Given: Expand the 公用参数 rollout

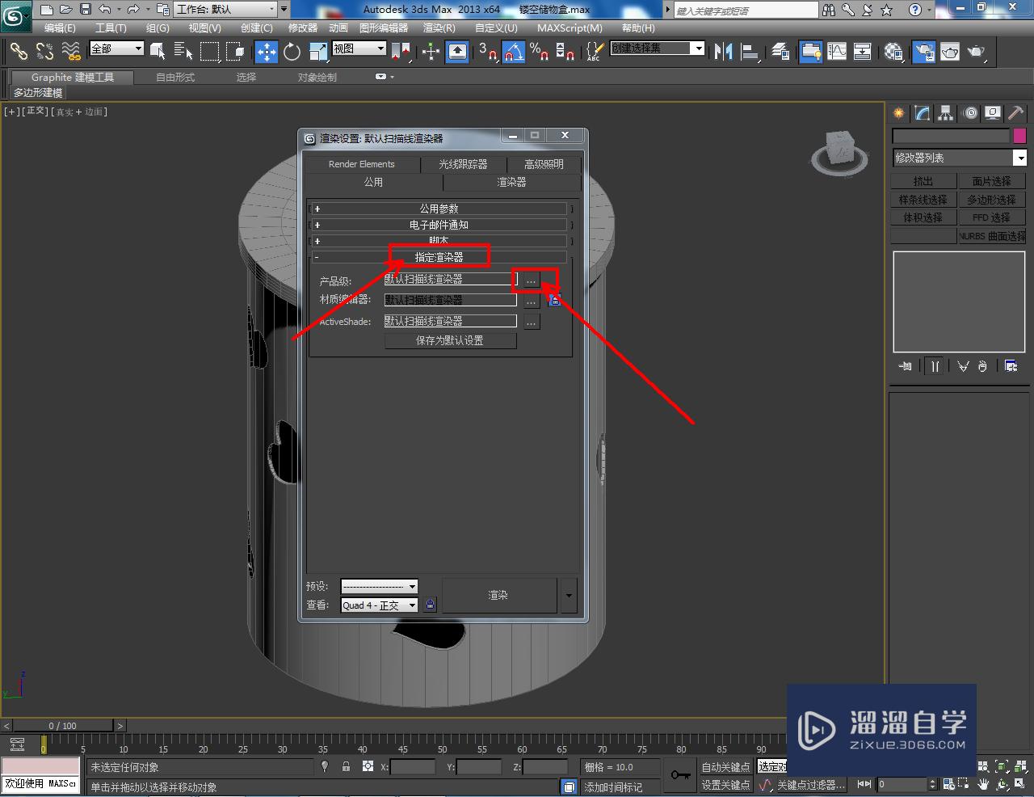Looking at the screenshot, I should point(440,209).
